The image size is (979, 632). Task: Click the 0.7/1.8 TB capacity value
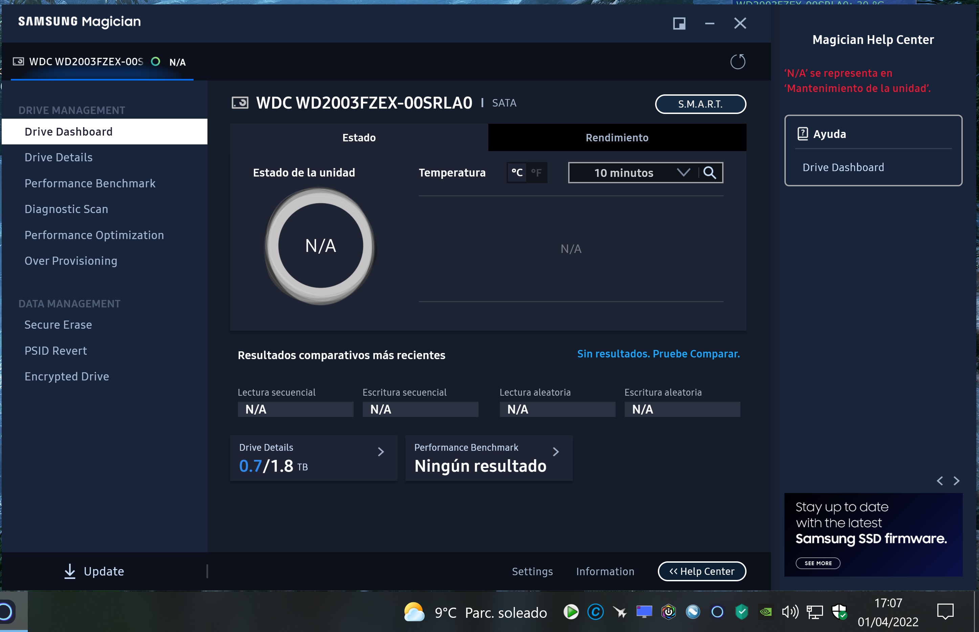[273, 466]
